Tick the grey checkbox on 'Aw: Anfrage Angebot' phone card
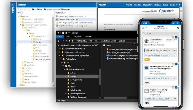 coord(173,64)
